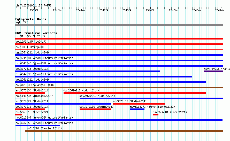Screen dimensions: 230x141
Task: Select the blue nsv4045240 variant bar
Action: click(x=119, y=66)
